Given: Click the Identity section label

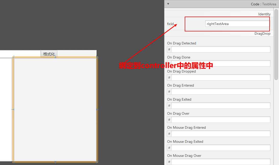Looking at the screenshot, I should pyautogui.click(x=264, y=14).
